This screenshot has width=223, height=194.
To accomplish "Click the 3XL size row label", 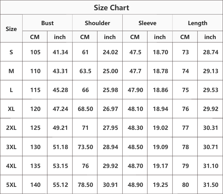I will point(11,147).
